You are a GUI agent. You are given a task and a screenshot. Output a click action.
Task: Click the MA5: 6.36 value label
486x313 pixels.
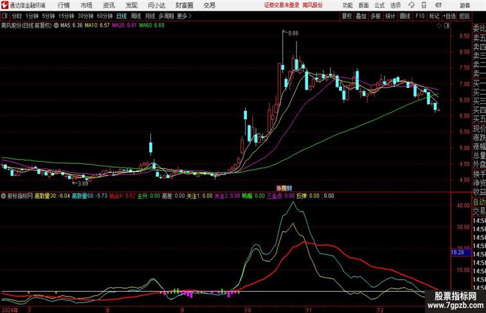[x=71, y=26]
